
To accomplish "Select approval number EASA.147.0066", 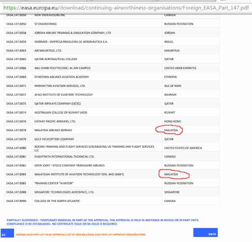I will [x=16, y=68].
